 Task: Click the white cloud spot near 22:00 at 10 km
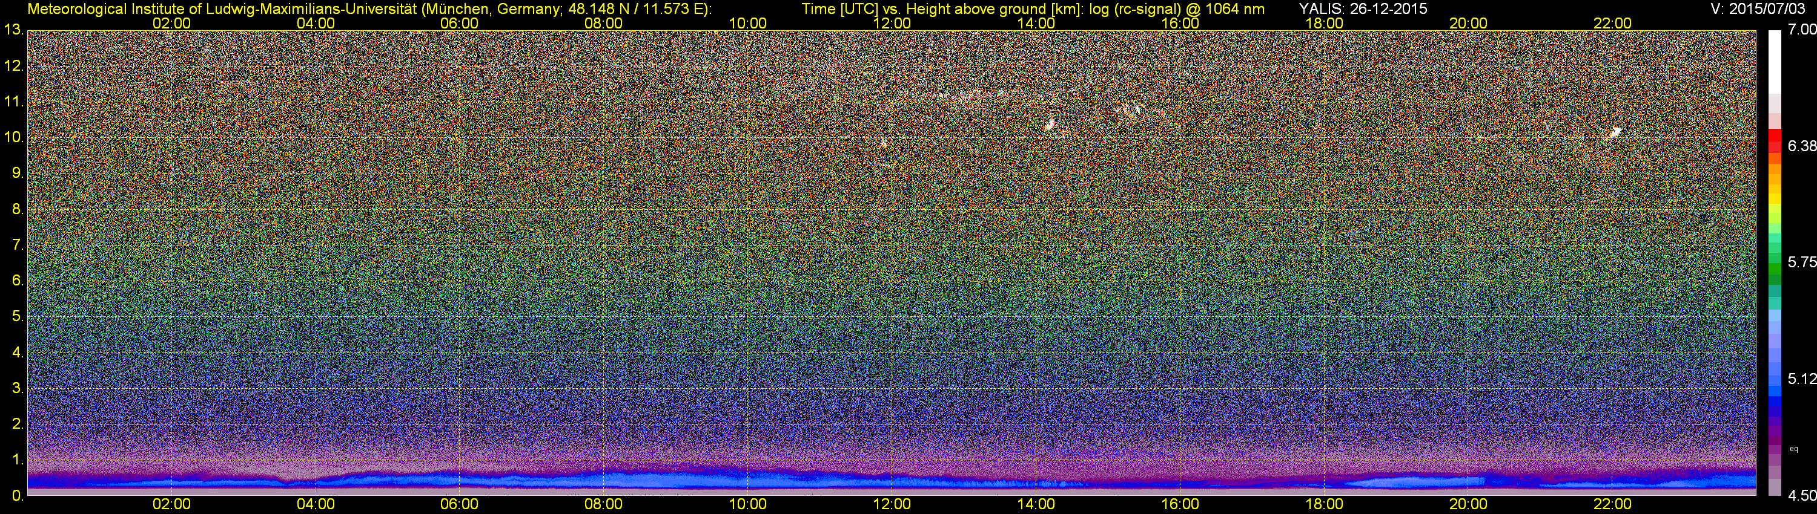[x=1615, y=132]
